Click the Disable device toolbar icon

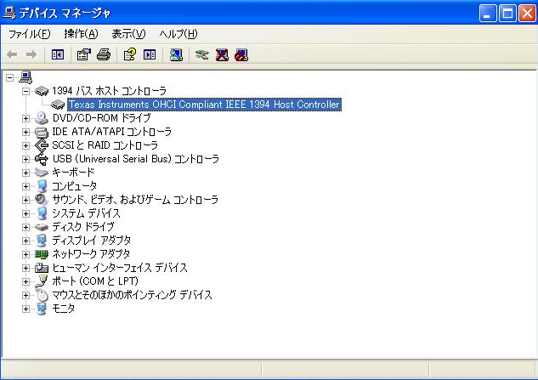[241, 54]
